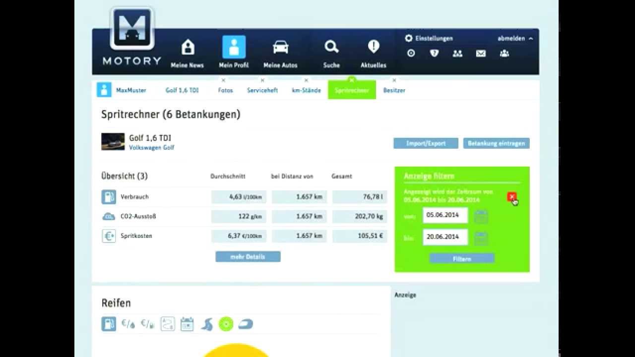The height and width of the screenshot is (357, 635).
Task: Open the group community icon
Action: pyautogui.click(x=505, y=53)
